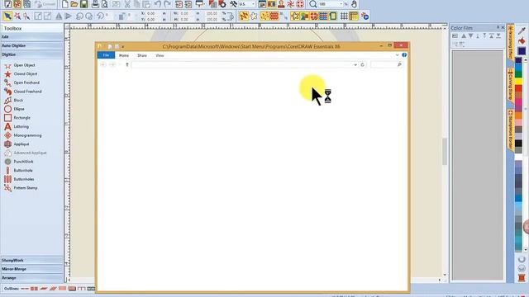529x297 pixels.
Task: Pick the Block digitizing tool
Action: pyautogui.click(x=13, y=100)
